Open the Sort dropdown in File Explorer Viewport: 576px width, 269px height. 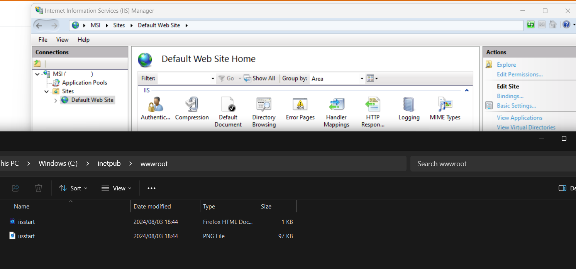73,188
